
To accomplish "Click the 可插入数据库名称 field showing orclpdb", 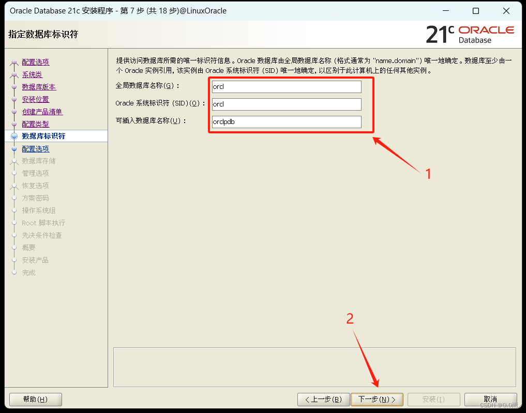I will pos(286,121).
